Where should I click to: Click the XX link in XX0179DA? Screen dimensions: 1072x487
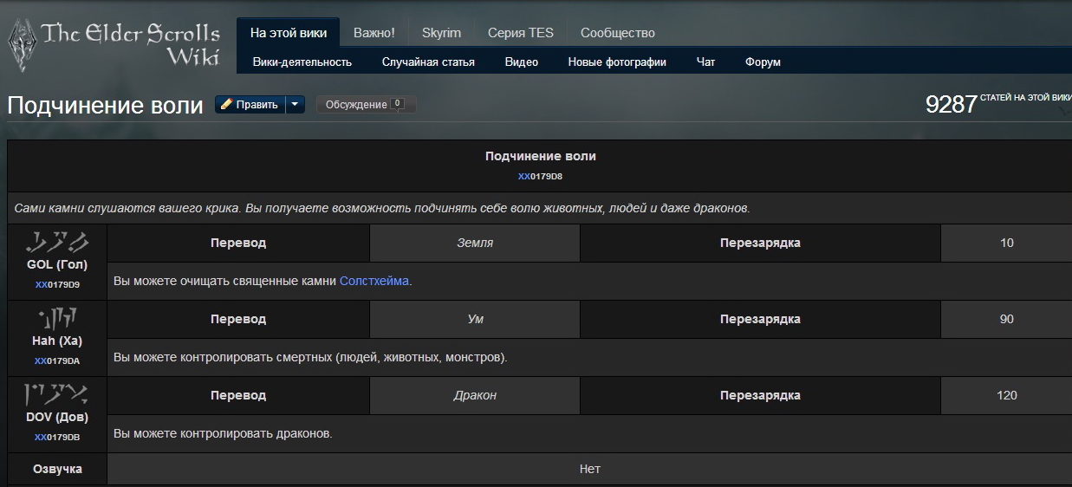41,360
